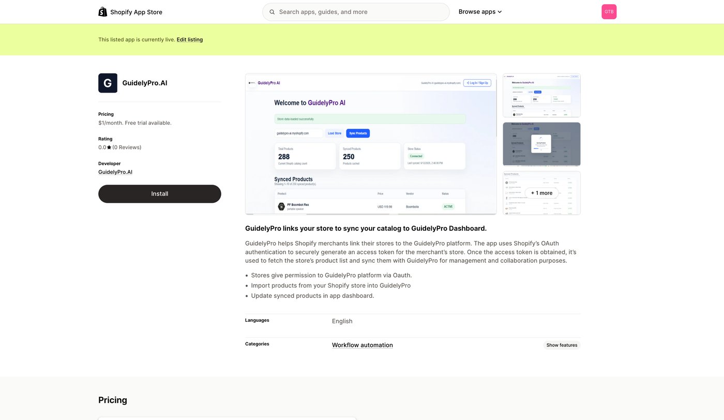Click the Show features button
The image size is (724, 420).
pos(562,345)
